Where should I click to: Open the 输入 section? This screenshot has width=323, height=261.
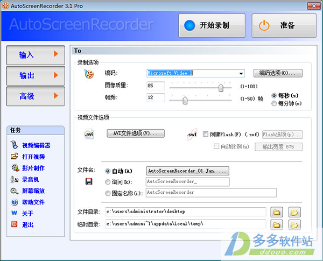point(36,55)
